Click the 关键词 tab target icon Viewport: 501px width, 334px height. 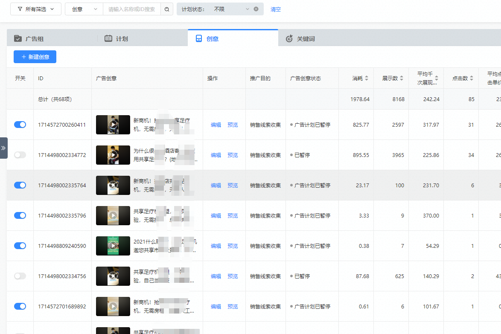coord(289,38)
